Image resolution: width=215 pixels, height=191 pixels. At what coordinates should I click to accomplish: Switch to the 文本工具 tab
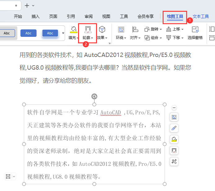(x=201, y=16)
